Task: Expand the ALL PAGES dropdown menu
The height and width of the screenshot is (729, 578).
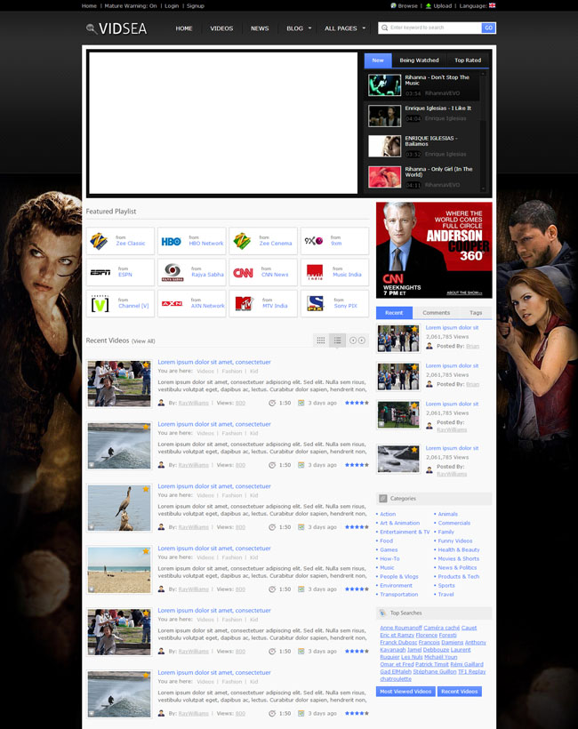Action: tap(345, 28)
